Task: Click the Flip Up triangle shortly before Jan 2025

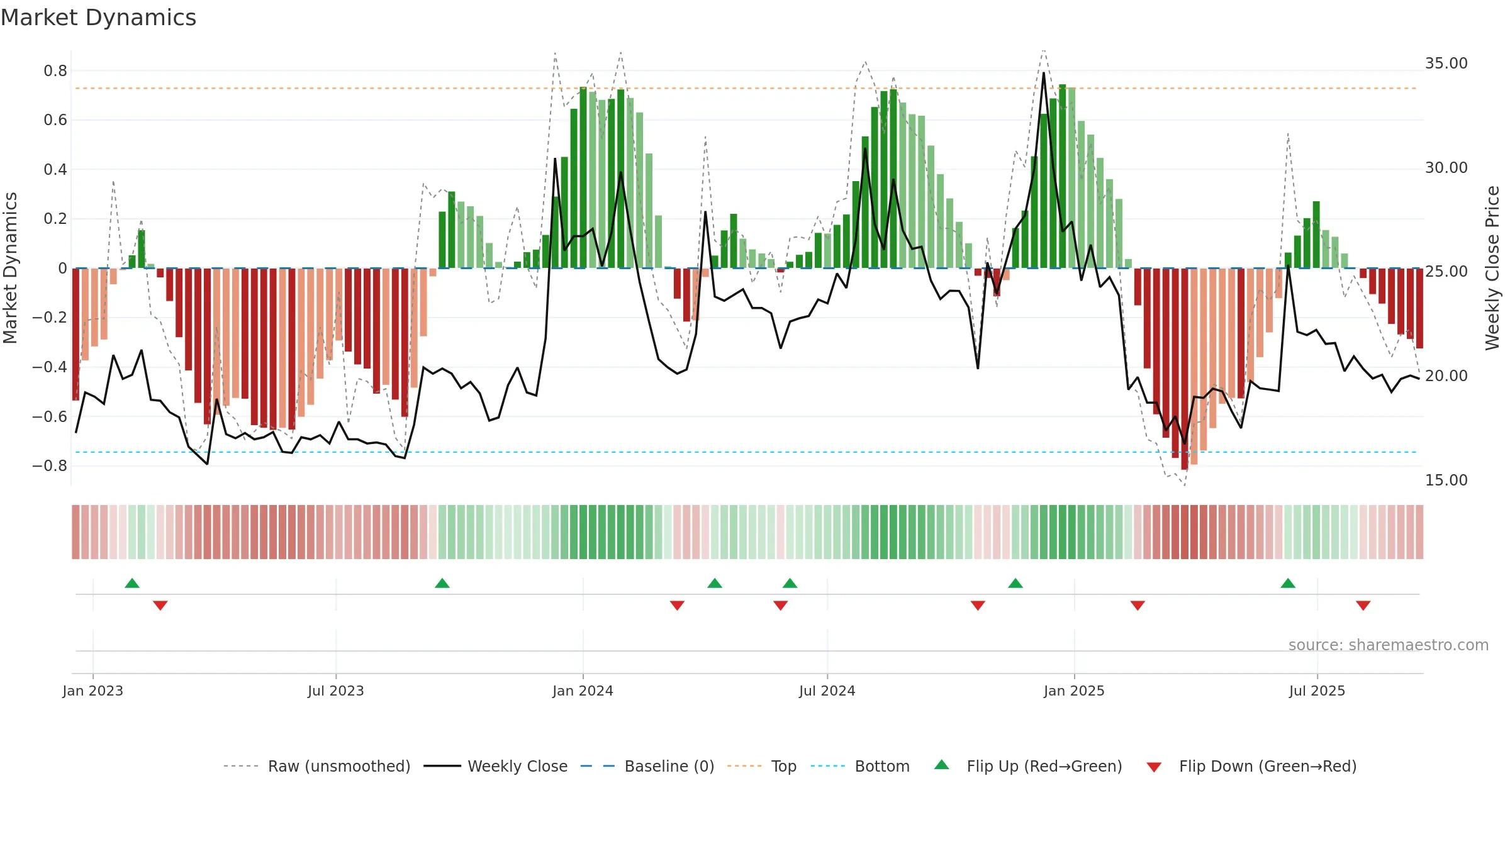Action: click(x=1015, y=583)
